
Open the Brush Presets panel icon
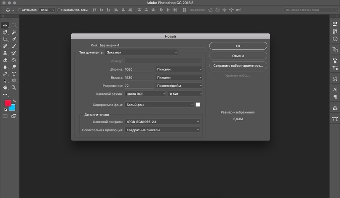point(335,68)
